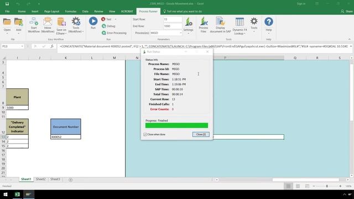Click Insert Function fx icon
354x199 pixels.
(x=52, y=46)
